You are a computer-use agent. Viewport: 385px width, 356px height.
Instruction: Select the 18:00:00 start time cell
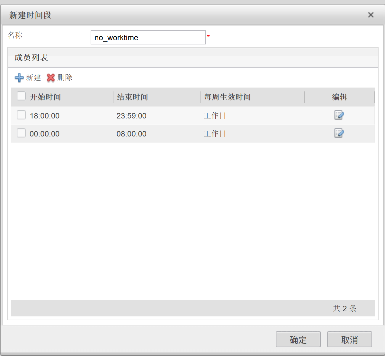44,116
